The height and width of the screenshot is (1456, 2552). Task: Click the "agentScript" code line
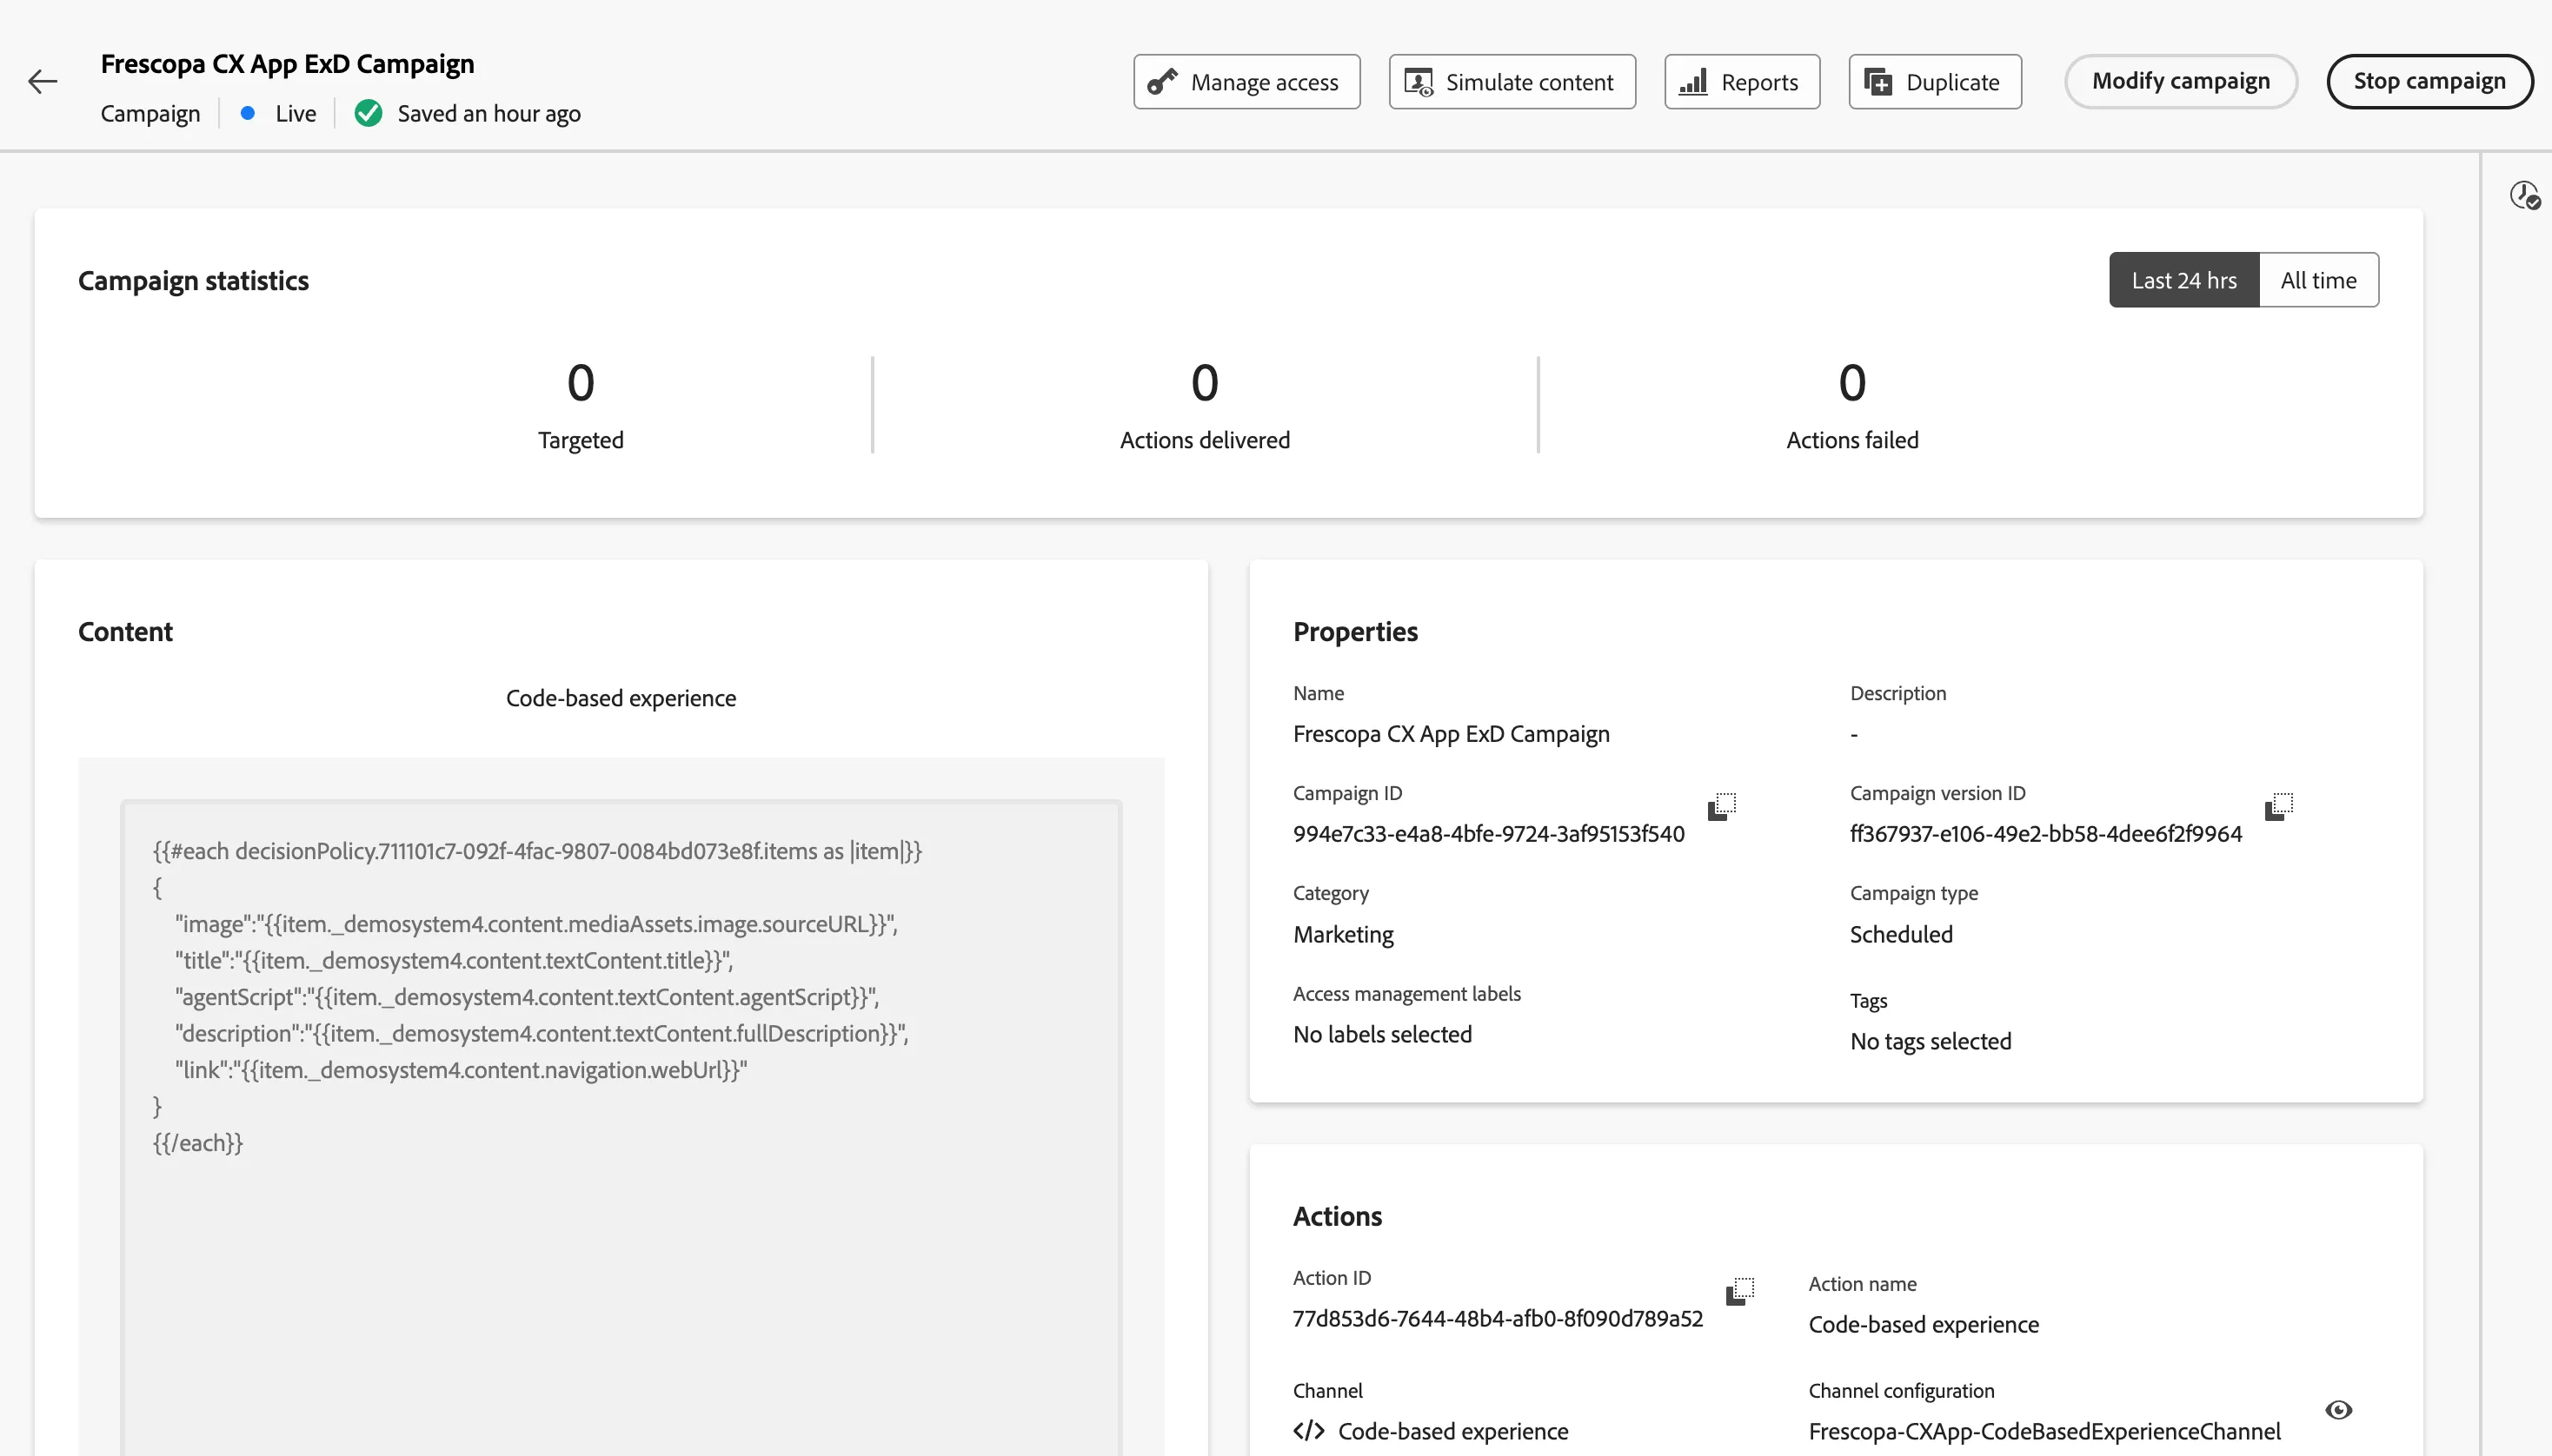coord(528,997)
